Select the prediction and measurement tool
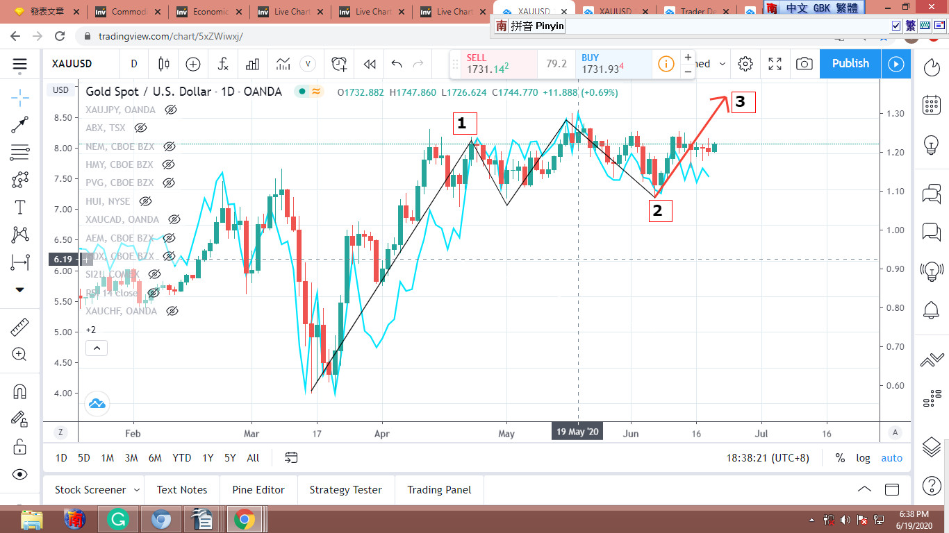 click(19, 262)
